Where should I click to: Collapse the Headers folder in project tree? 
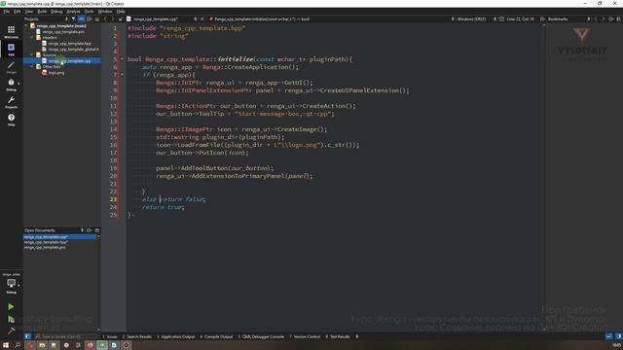(x=32, y=37)
